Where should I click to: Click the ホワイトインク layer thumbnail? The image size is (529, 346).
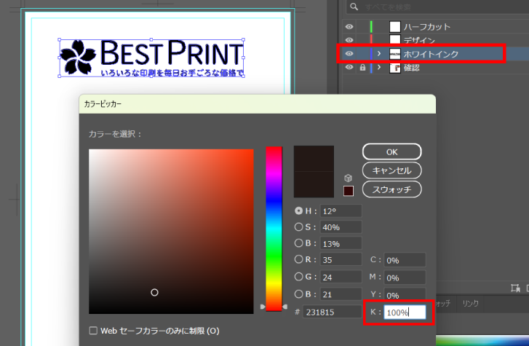[x=395, y=54]
